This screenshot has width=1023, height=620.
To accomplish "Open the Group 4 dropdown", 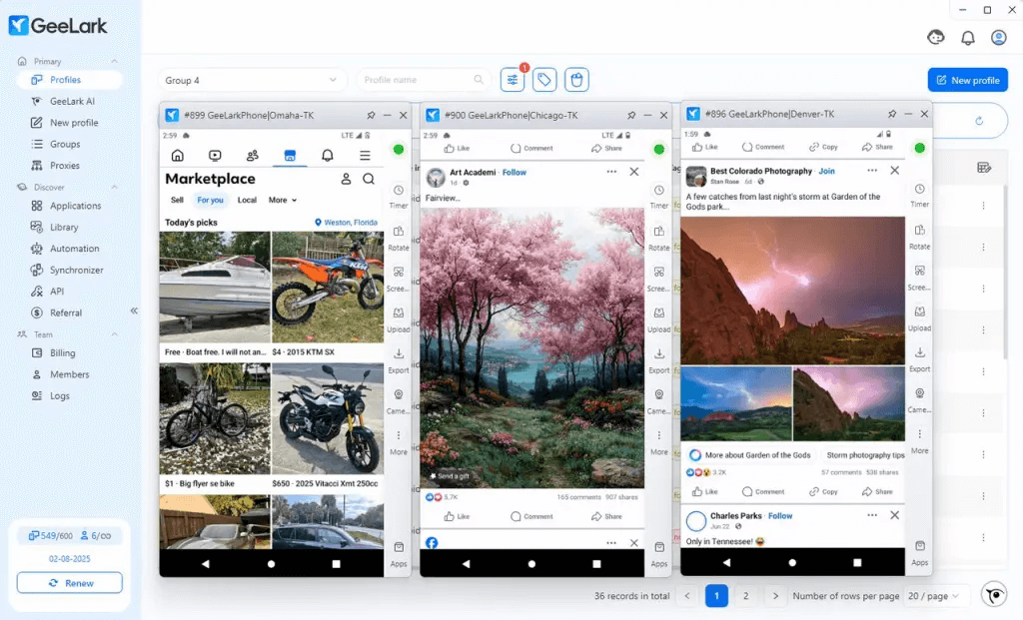I will [252, 80].
